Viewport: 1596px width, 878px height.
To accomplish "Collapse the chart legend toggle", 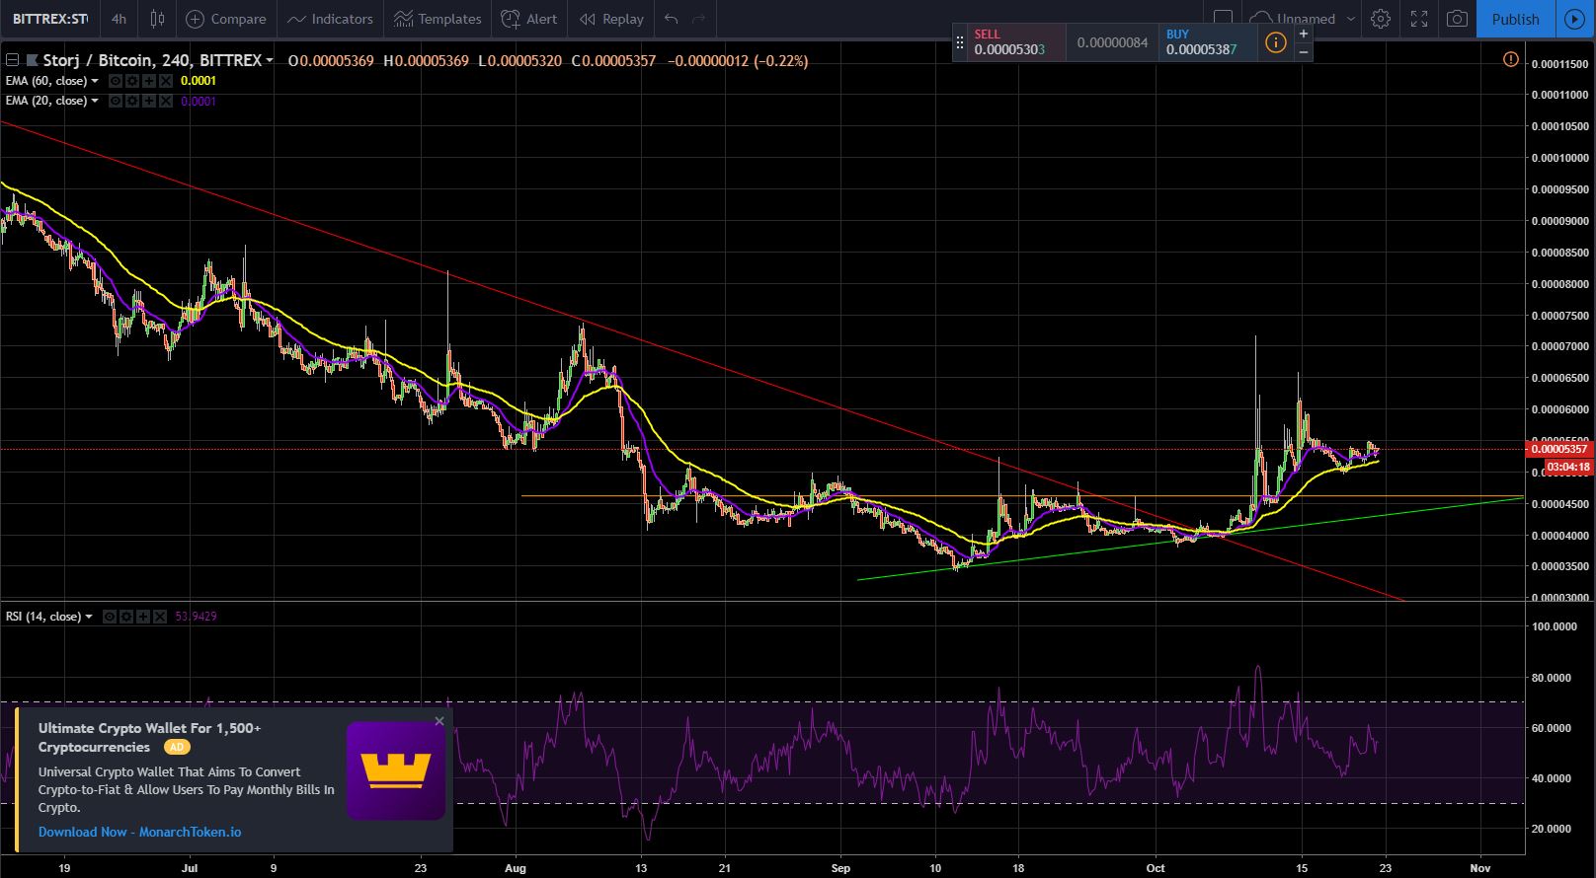I will point(12,60).
